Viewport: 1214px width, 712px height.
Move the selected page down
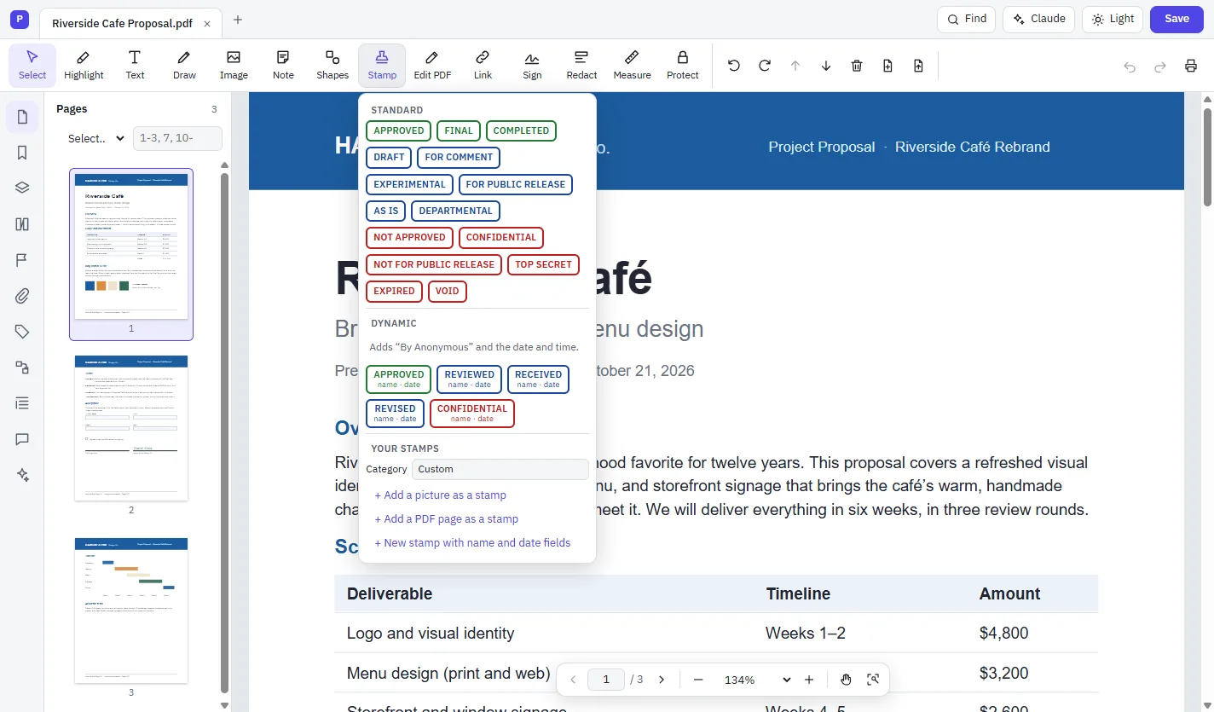(826, 66)
